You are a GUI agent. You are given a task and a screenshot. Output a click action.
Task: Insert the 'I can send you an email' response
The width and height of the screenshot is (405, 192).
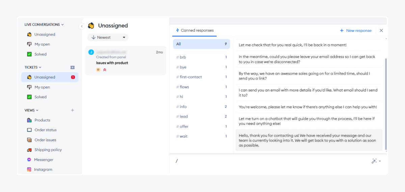click(x=309, y=93)
